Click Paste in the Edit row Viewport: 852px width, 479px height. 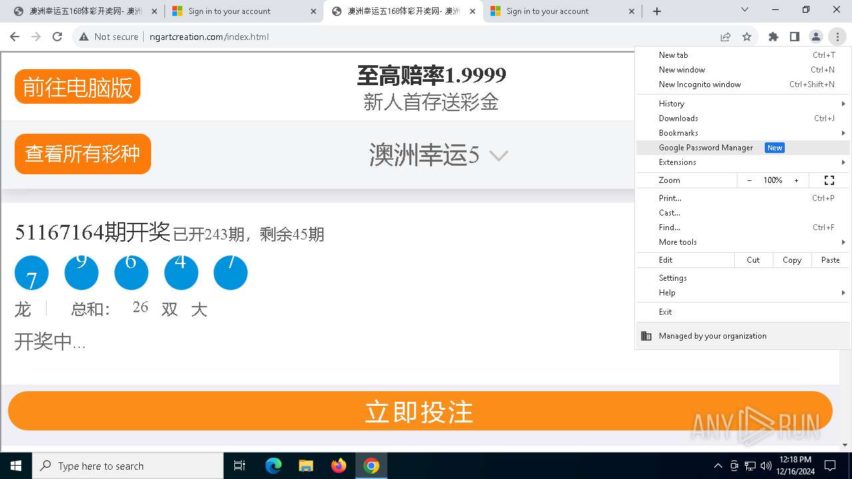(x=831, y=260)
